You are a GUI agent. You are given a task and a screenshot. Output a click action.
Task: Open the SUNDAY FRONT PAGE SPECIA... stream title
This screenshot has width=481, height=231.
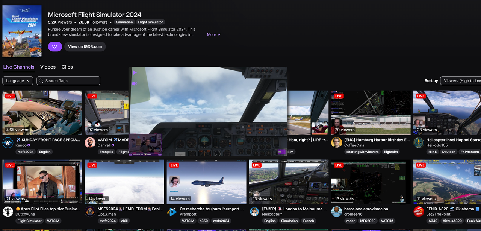coord(48,140)
